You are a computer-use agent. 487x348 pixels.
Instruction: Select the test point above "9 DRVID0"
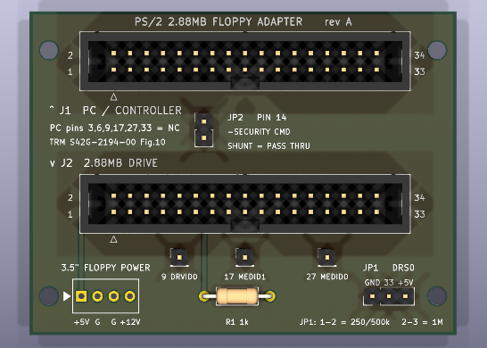click(x=179, y=257)
